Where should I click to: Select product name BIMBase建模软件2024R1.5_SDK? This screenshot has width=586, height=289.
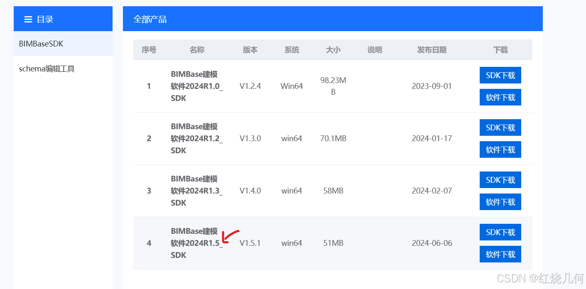[197, 243]
